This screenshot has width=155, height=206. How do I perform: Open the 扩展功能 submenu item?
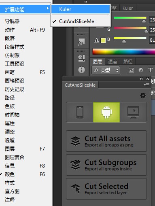click(x=25, y=9)
